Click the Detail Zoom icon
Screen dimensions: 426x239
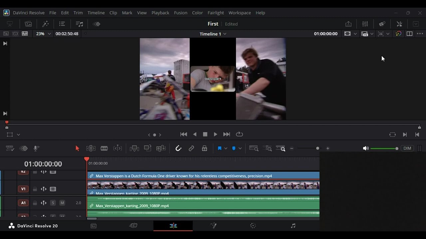tap(267, 148)
